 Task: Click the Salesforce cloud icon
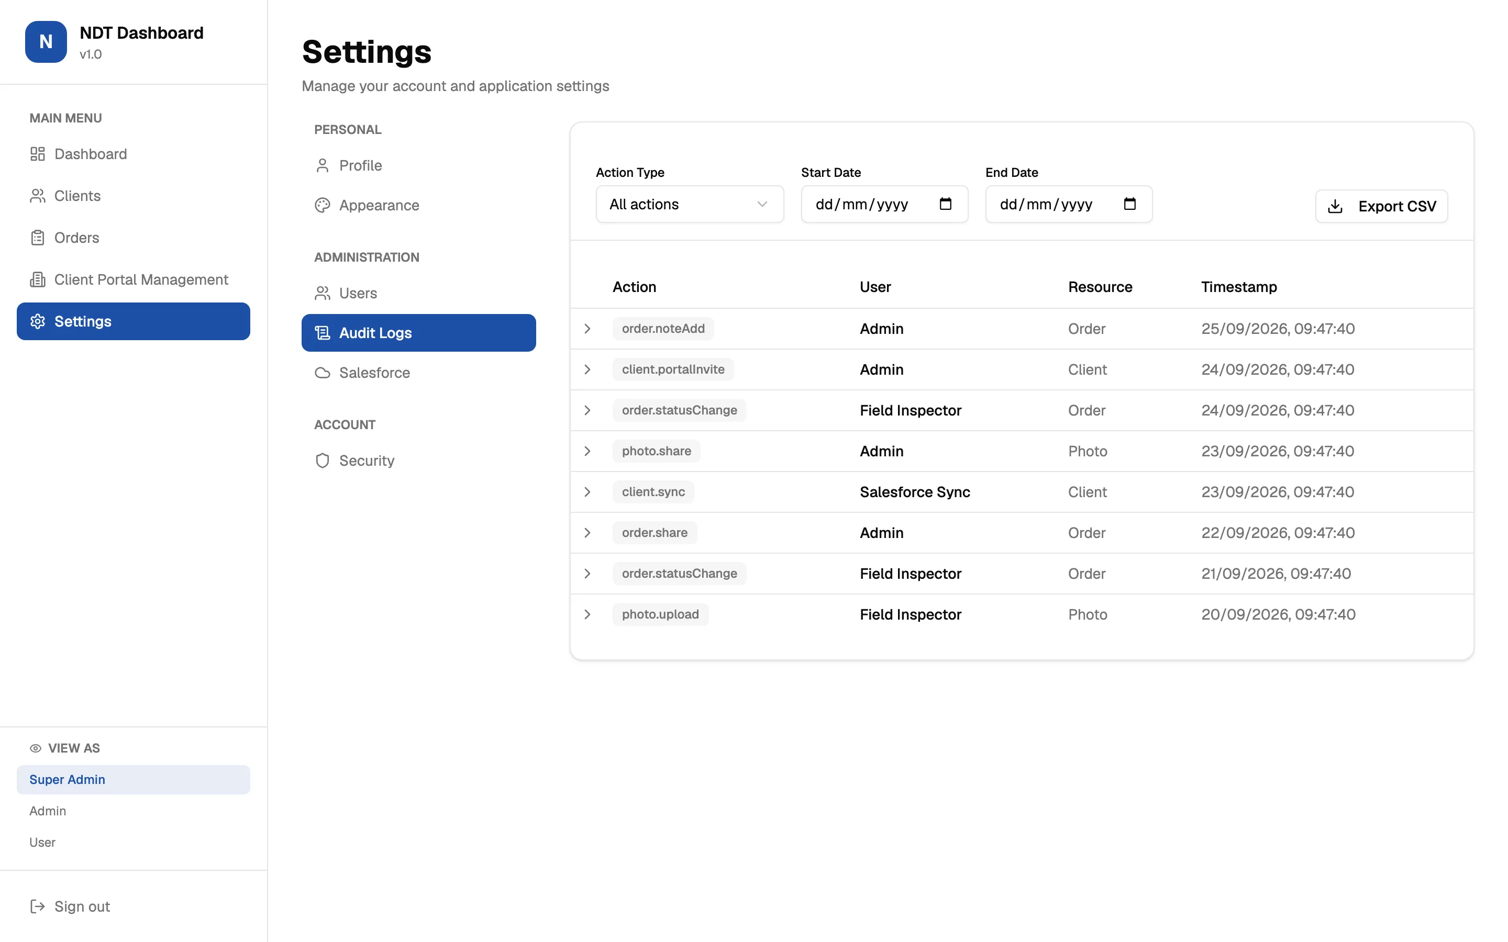point(322,373)
